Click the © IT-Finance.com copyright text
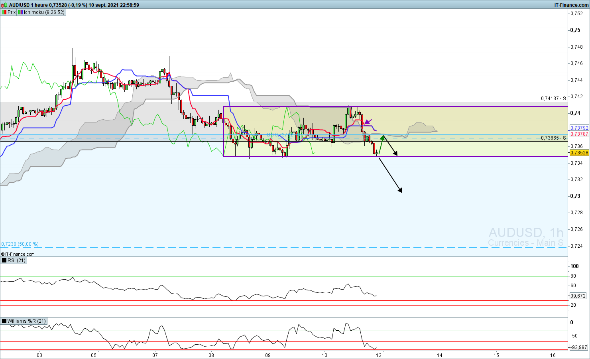The height and width of the screenshot is (359, 590). click(18, 254)
